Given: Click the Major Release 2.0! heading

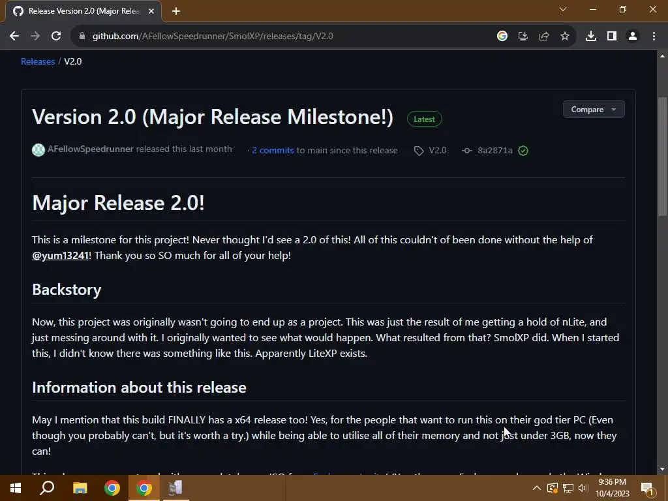Looking at the screenshot, I should pos(119,203).
